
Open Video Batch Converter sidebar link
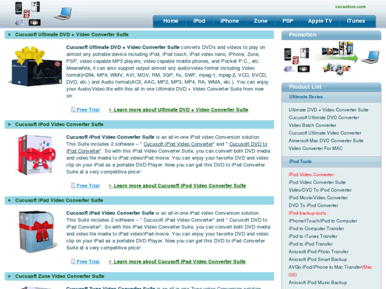point(312,125)
